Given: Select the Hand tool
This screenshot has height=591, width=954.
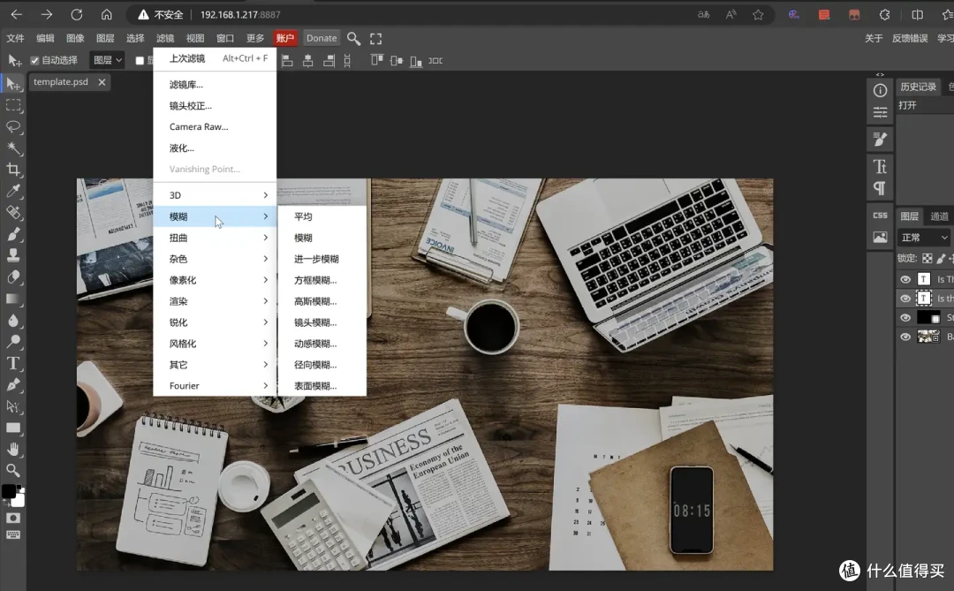Looking at the screenshot, I should [x=13, y=449].
